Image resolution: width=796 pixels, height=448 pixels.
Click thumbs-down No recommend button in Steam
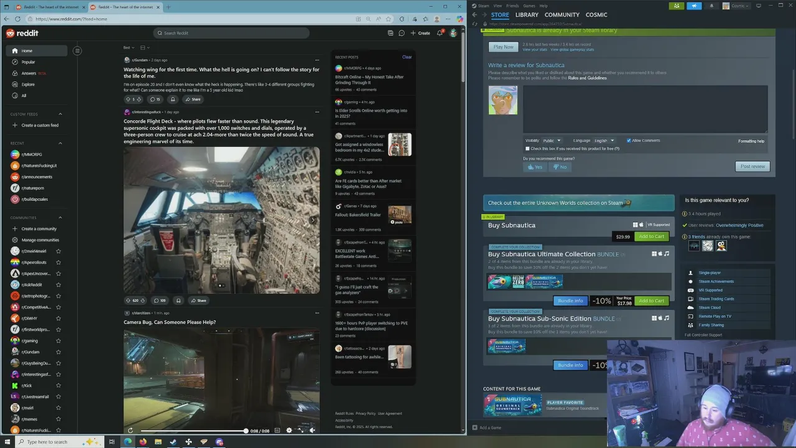[560, 167]
